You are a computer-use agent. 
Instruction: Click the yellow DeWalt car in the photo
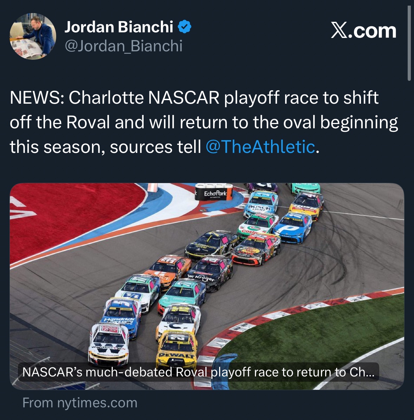point(177,349)
